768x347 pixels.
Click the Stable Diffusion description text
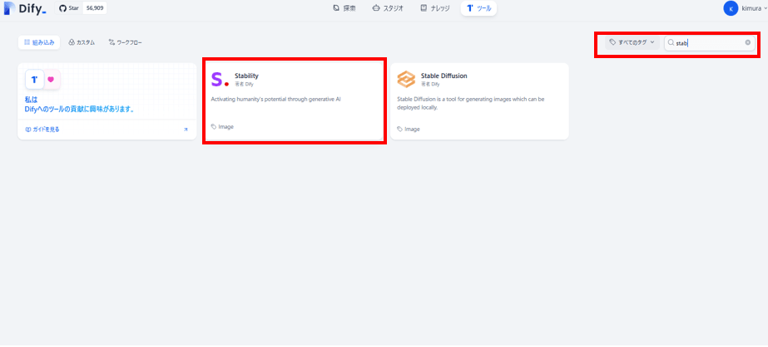[471, 103]
